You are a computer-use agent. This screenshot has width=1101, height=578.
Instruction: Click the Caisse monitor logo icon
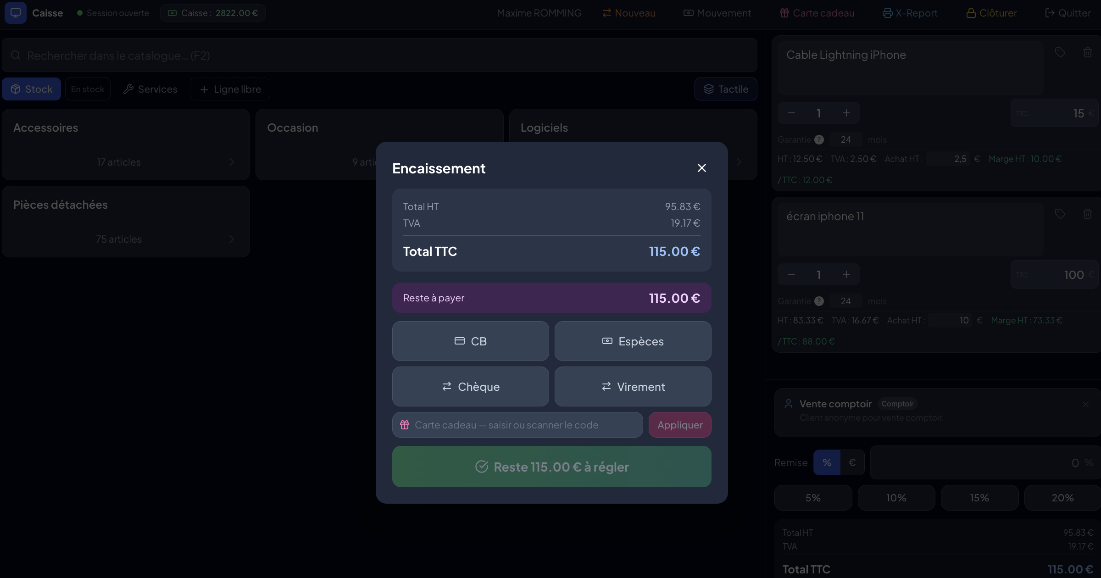pyautogui.click(x=15, y=13)
